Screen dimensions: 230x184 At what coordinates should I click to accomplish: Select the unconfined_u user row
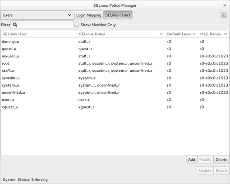(x=115, y=92)
